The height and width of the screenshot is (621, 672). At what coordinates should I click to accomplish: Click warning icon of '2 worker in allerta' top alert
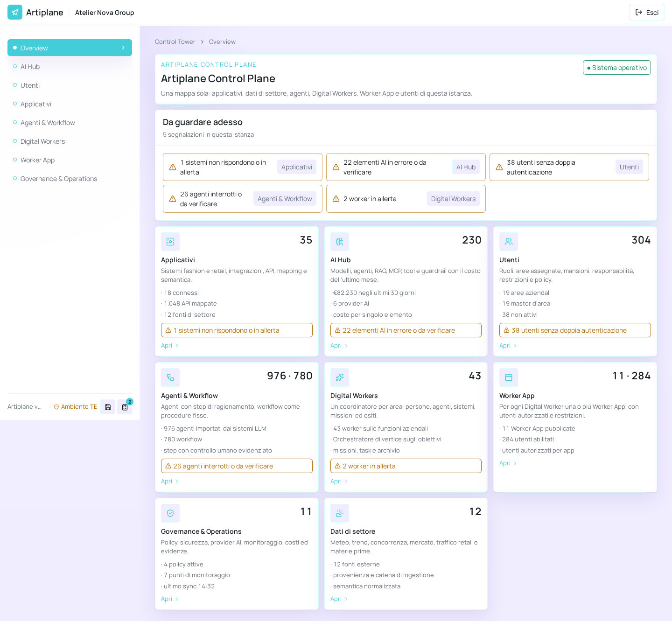(x=336, y=199)
